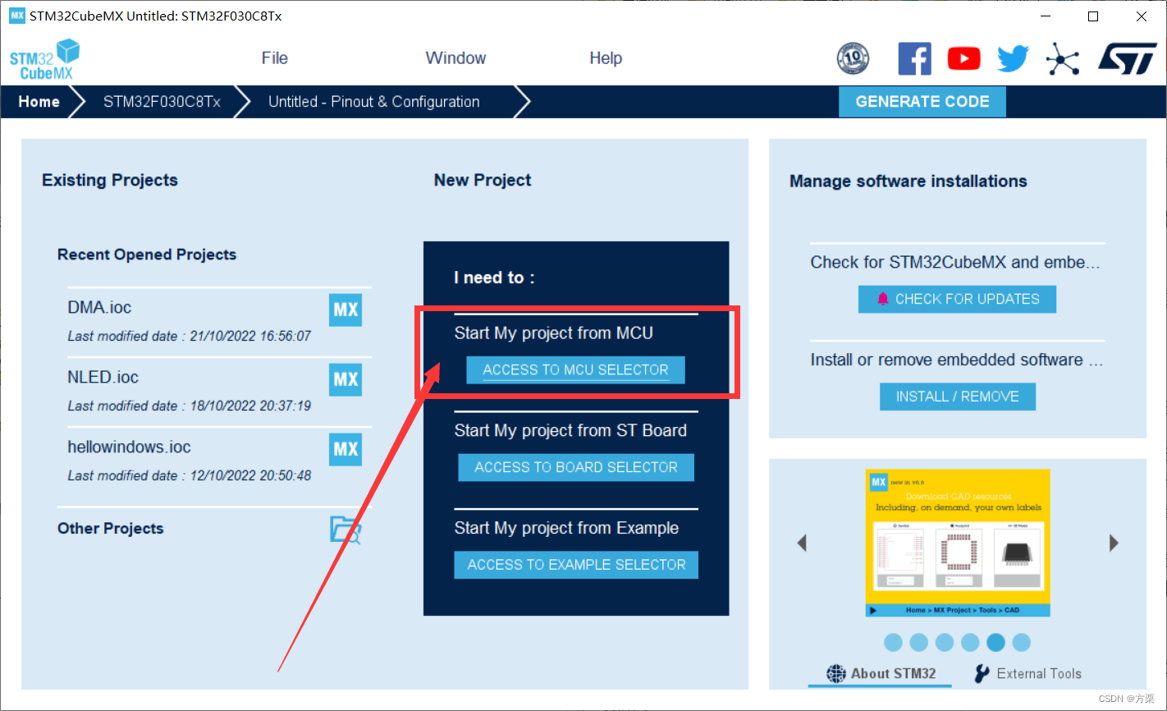Viewport: 1167px width, 711px height.
Task: Click NLED.ioc last modified date 18/10/2022
Action: pyautogui.click(x=189, y=406)
